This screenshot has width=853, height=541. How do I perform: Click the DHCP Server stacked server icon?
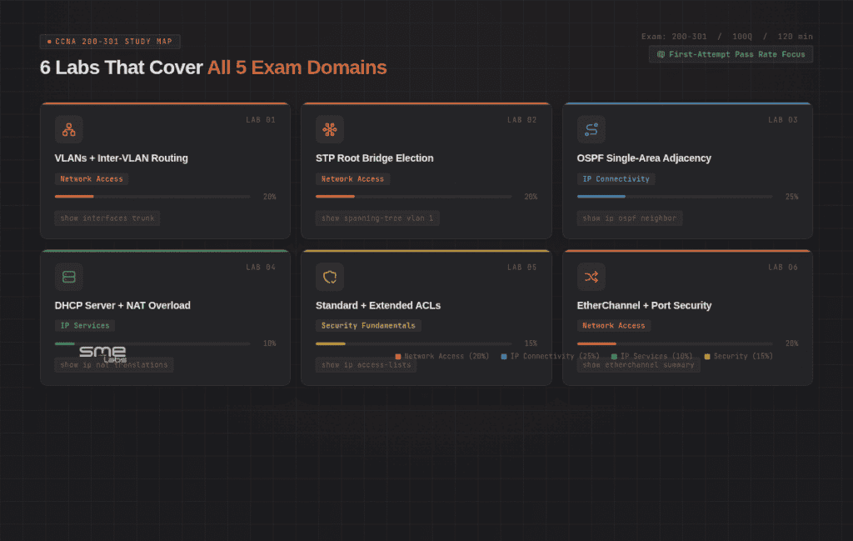68,277
